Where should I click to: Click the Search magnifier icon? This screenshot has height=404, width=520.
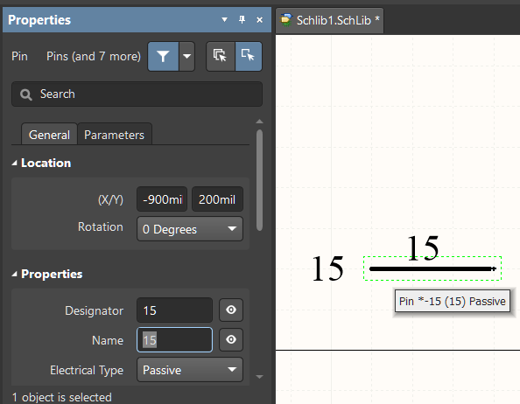point(26,94)
